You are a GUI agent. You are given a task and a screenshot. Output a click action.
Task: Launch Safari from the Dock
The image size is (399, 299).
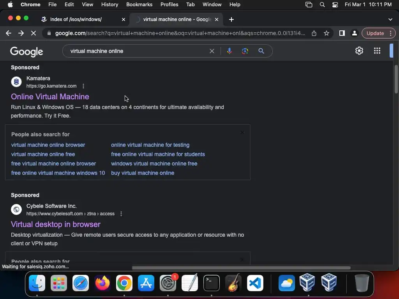81,283
